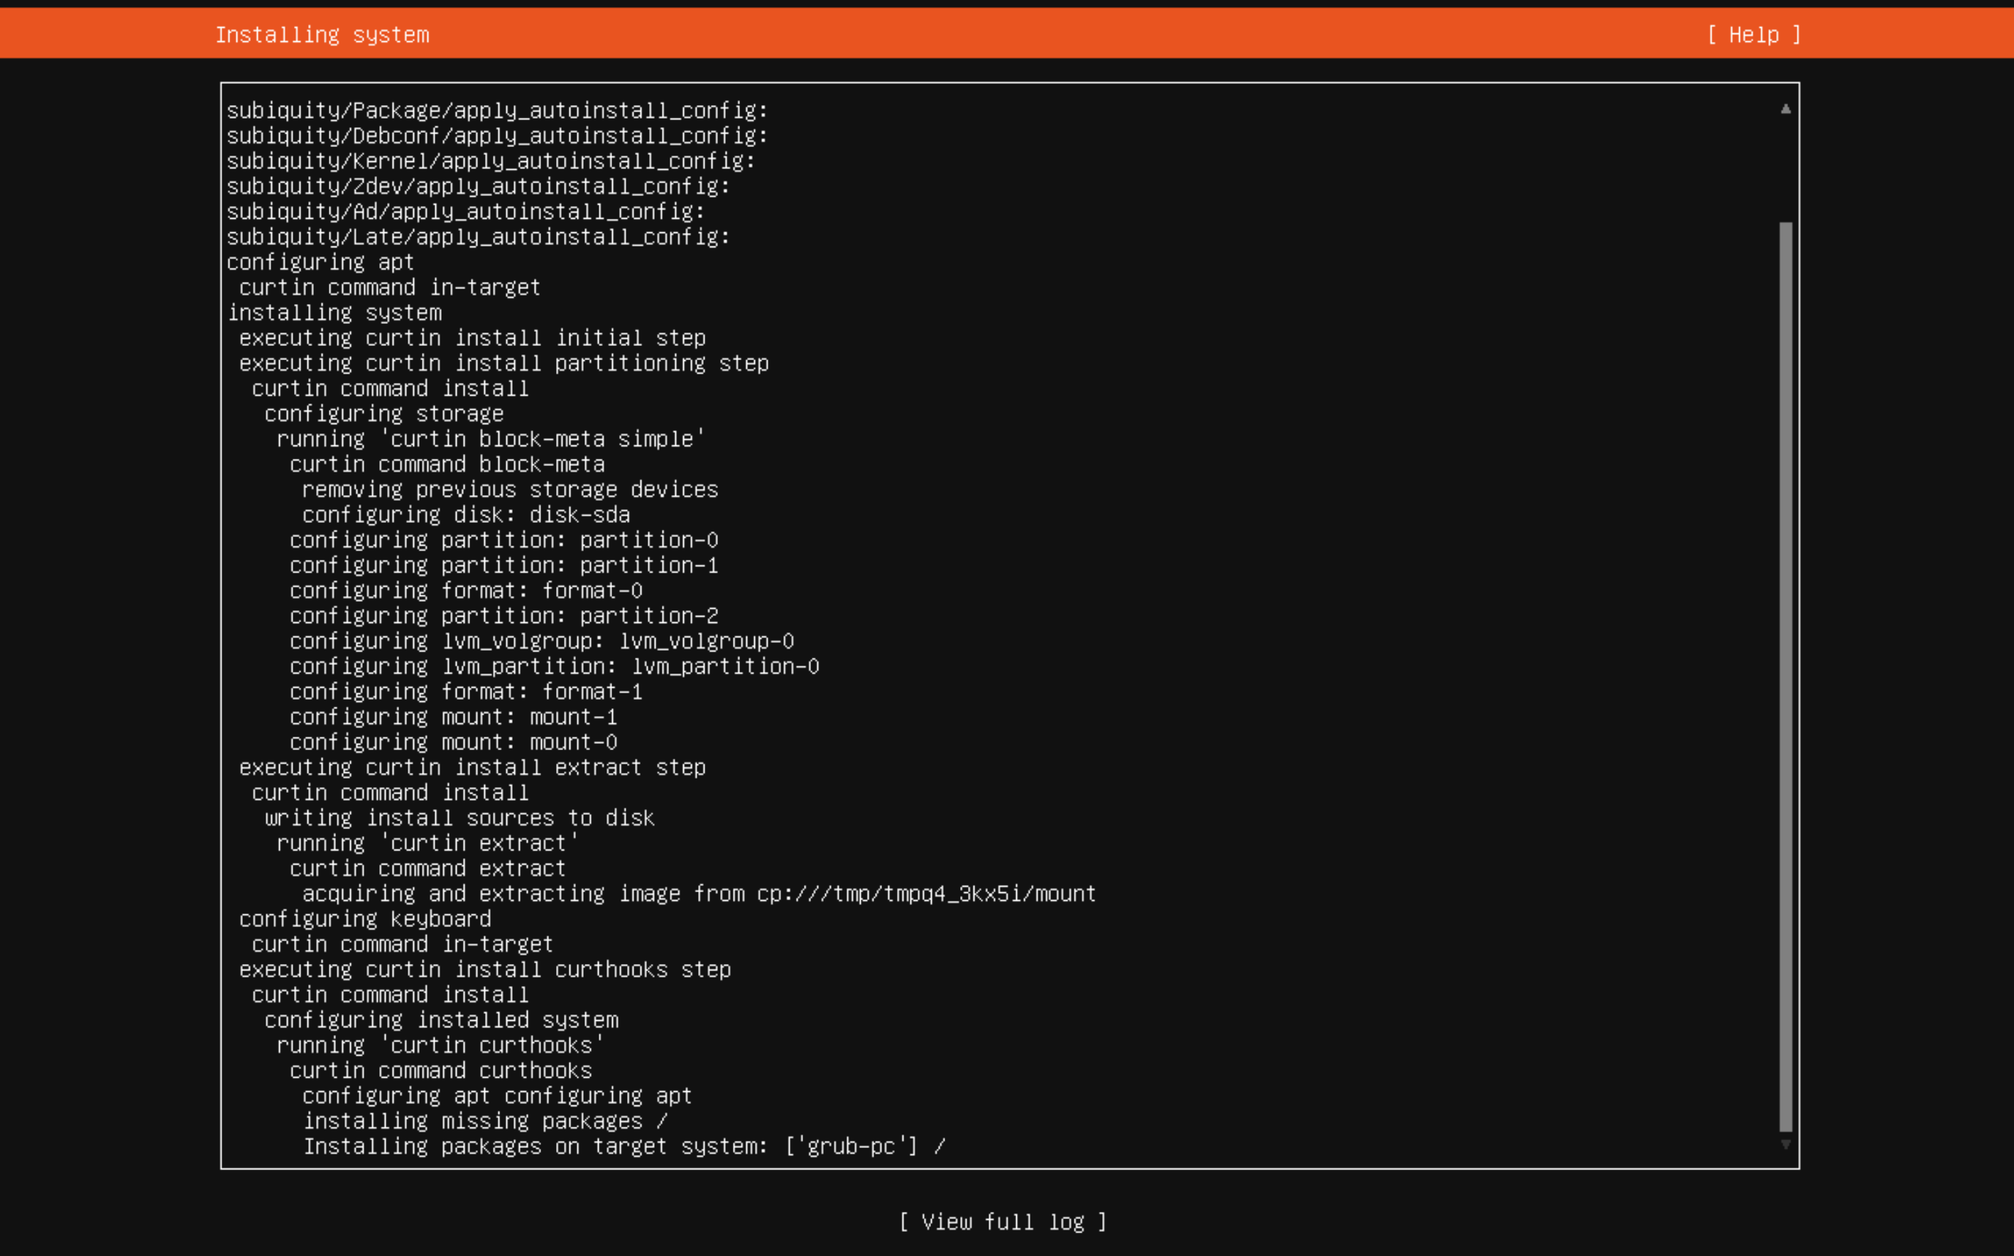This screenshot has height=1256, width=2014.
Task: Click the scroll down arrow of the log
Action: [x=1786, y=1144]
